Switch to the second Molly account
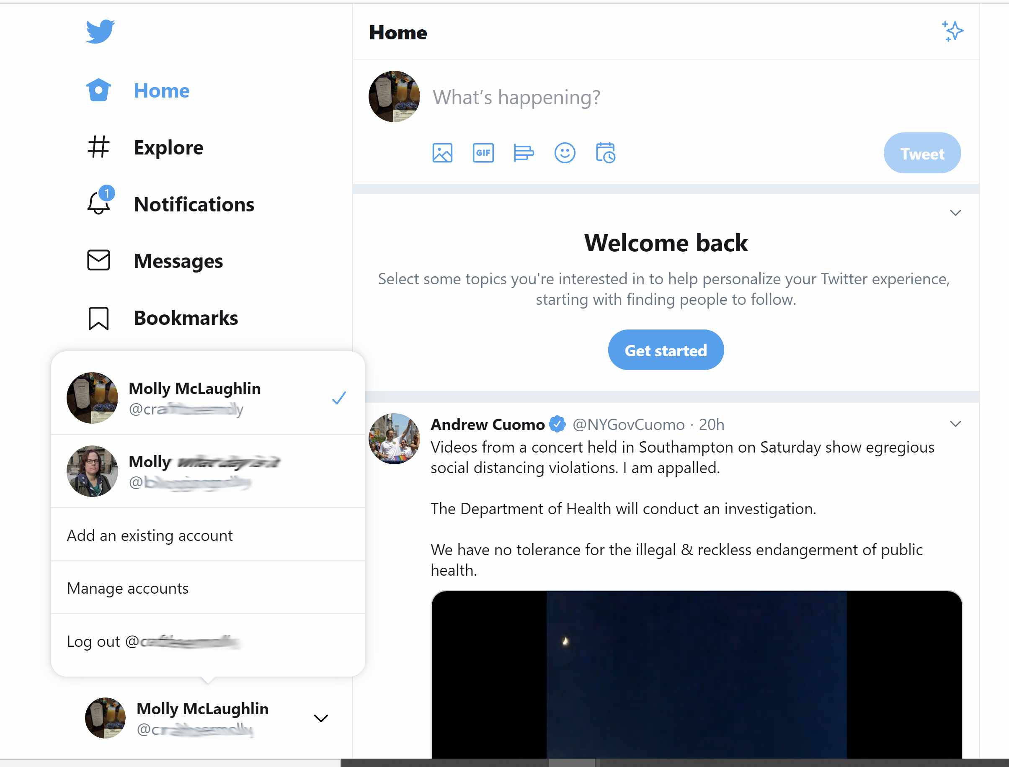 pyautogui.click(x=208, y=471)
